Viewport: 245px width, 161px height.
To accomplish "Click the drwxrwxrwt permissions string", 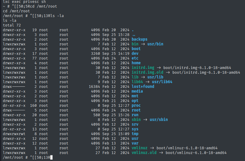I will [14, 134].
